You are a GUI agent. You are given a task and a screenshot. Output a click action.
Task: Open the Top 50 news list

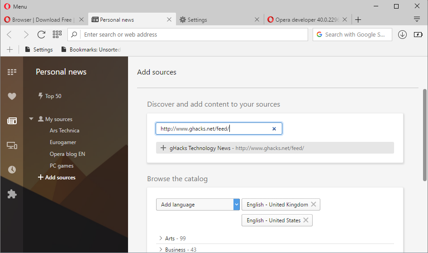50,96
